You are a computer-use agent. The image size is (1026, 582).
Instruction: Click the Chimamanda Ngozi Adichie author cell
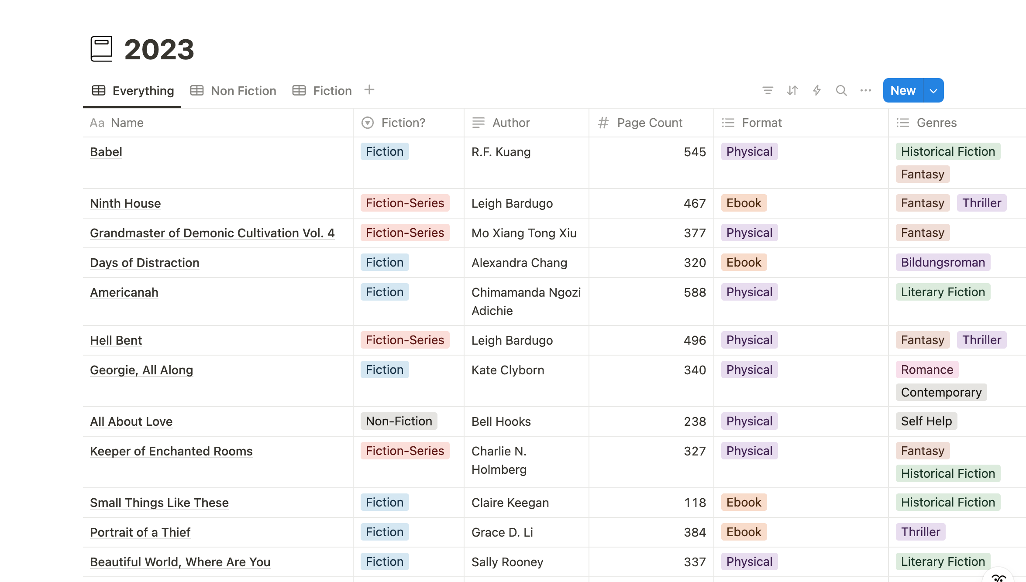pyautogui.click(x=527, y=301)
